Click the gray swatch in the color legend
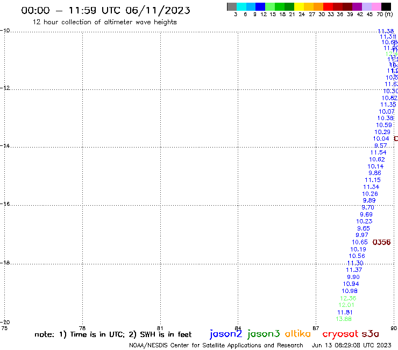This screenshot has height=350, width=398. point(232,6)
